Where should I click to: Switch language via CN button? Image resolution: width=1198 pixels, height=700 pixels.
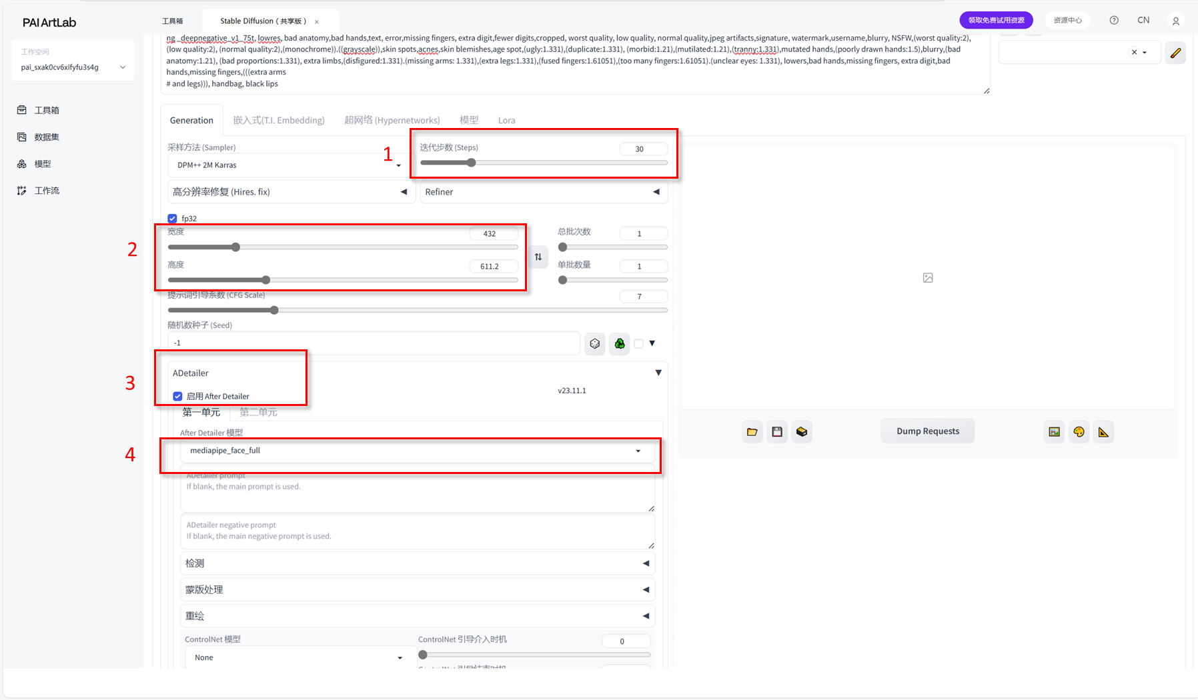[1143, 21]
